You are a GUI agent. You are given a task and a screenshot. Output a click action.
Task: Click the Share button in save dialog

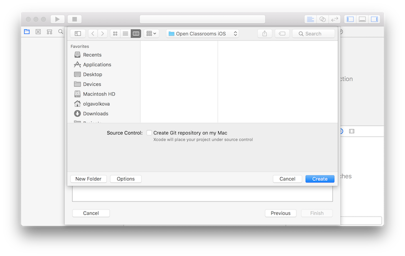(265, 33)
